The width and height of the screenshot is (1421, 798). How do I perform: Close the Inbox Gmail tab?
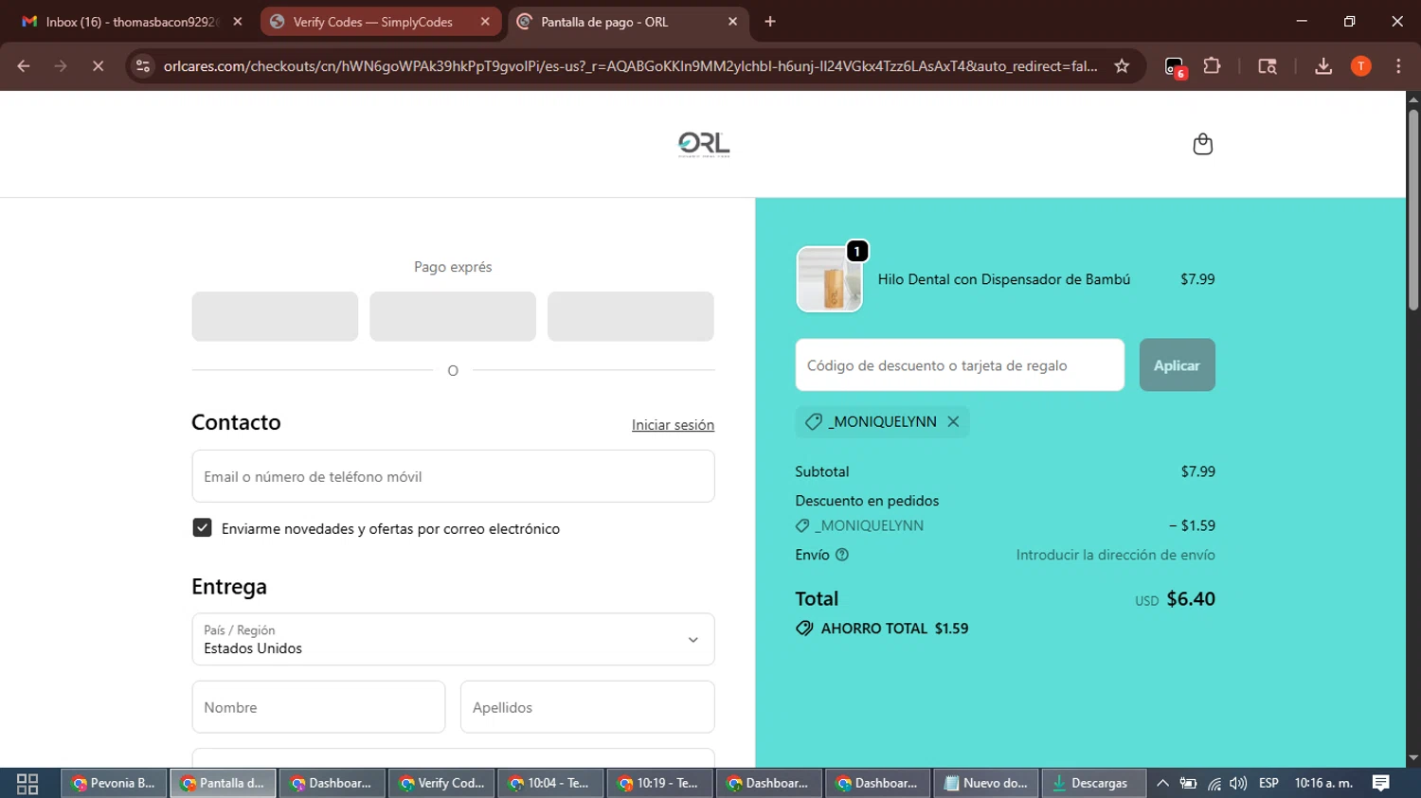tap(237, 22)
